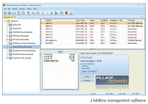Image resolution: width=148 pixels, height=104 pixels.
Task: Expand the DTX Record Examples node
Action: 7,39
